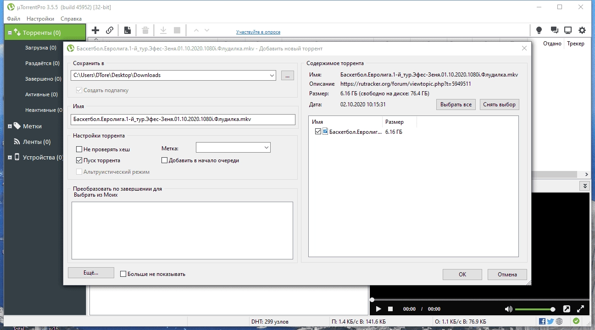The height and width of the screenshot is (330, 595).
Task: Click the torrent name input field
Action: click(183, 119)
